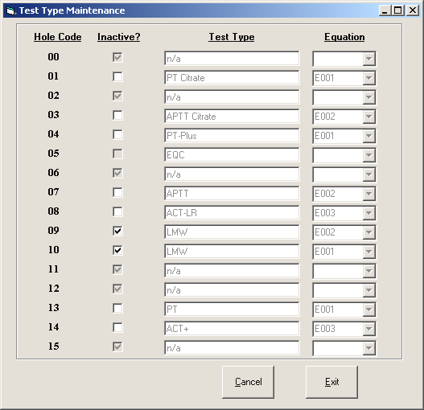The height and width of the screenshot is (410, 424).
Task: Toggle Inactive checkbox for hole code 01
Action: (x=117, y=76)
